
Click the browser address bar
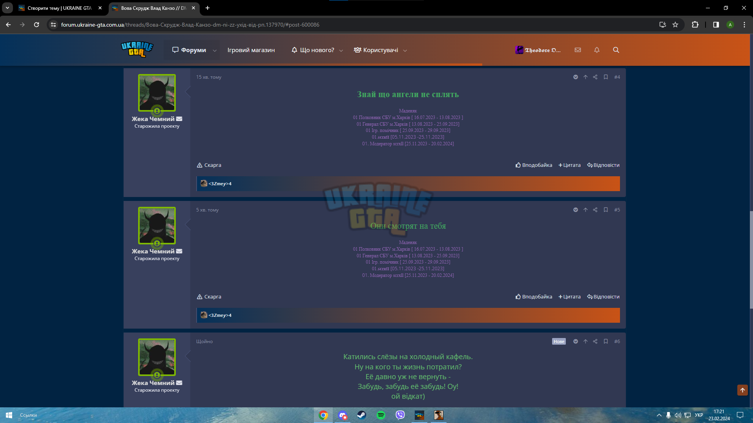click(353, 25)
